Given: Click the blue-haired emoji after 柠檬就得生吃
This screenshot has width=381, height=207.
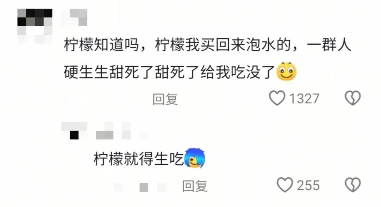Looking at the screenshot, I should pyautogui.click(x=195, y=158).
